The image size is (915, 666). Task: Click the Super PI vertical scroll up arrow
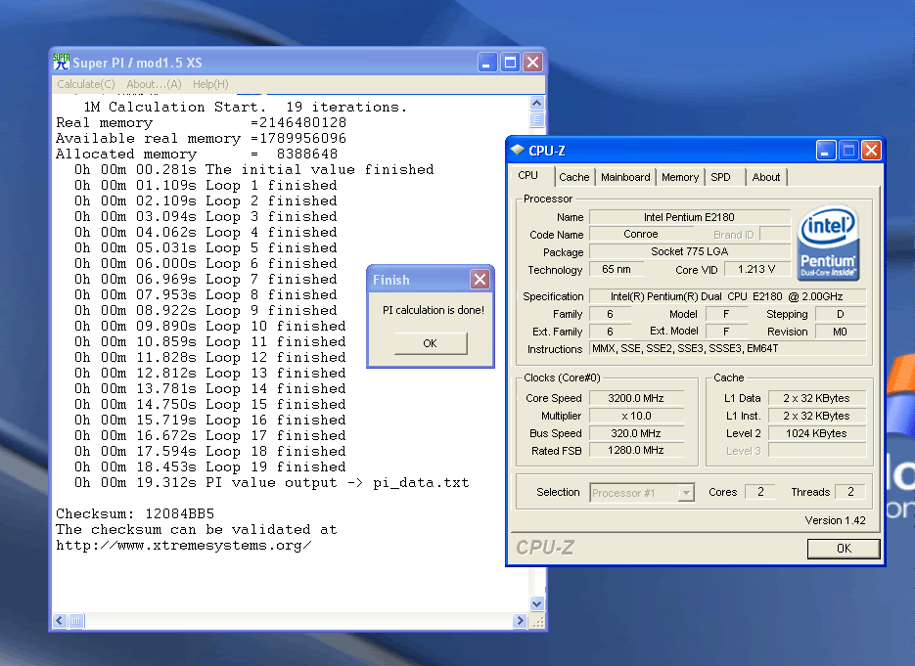(537, 104)
